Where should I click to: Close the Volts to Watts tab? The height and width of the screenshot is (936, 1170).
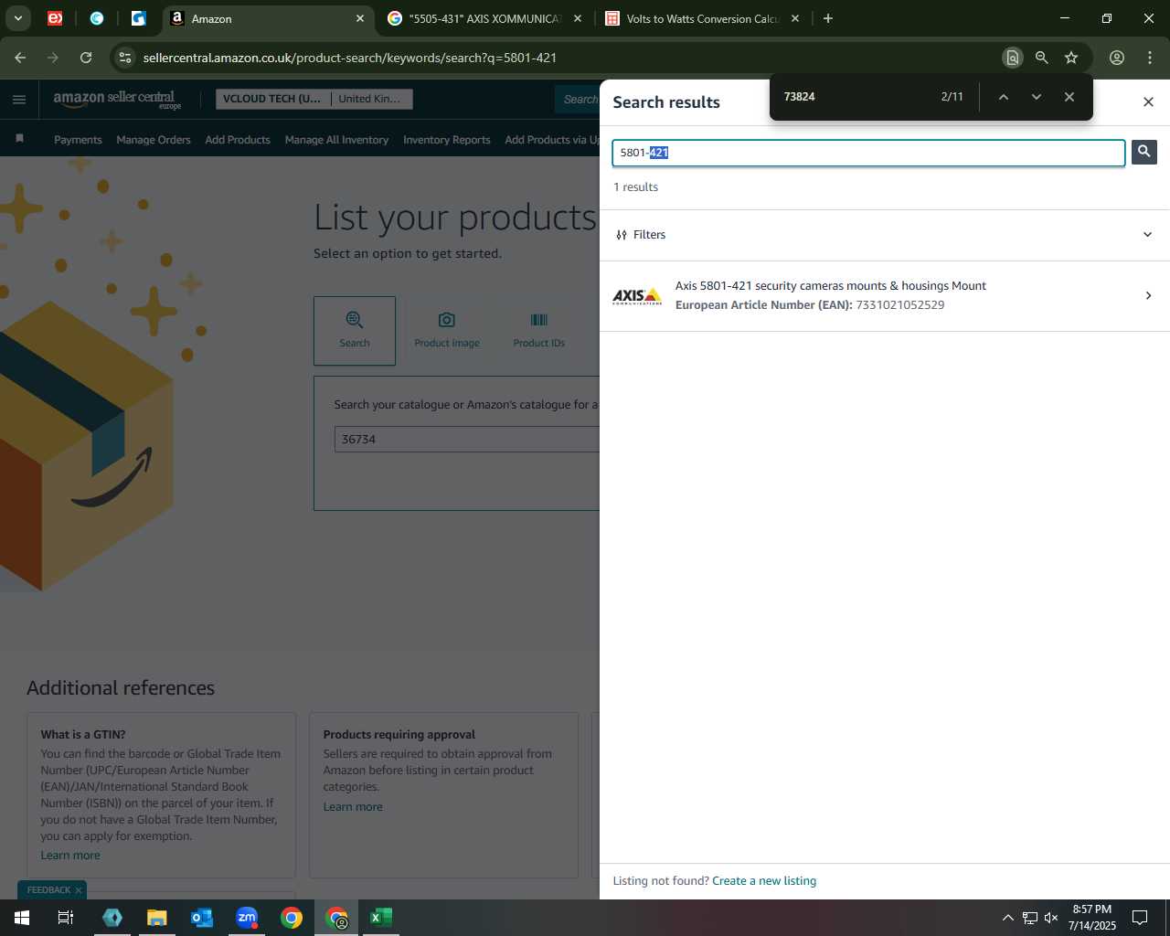(795, 18)
